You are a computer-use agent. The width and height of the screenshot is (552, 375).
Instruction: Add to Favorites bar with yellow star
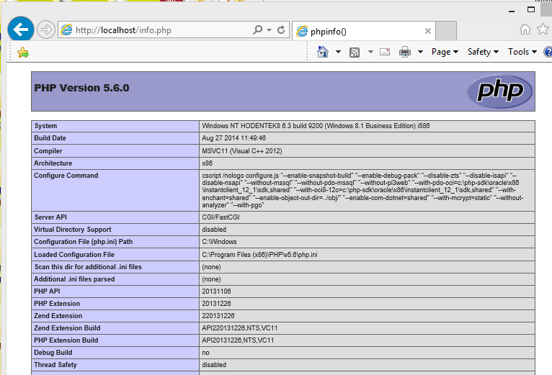point(23,53)
